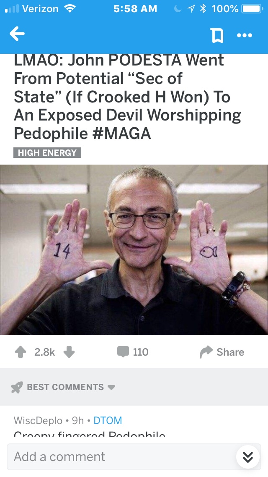Tap the battery indicator in status bar

pos(252,9)
